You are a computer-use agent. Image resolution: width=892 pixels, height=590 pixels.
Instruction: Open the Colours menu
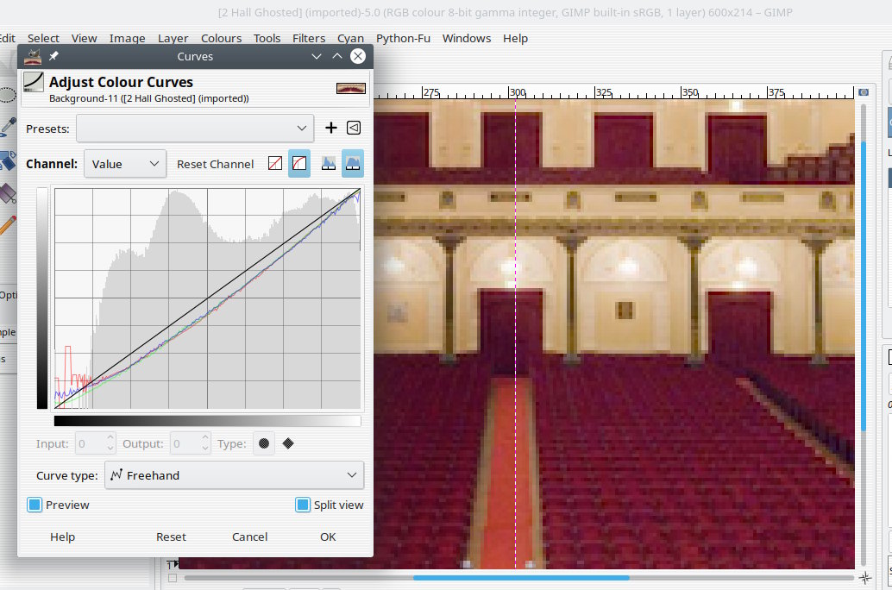[222, 38]
